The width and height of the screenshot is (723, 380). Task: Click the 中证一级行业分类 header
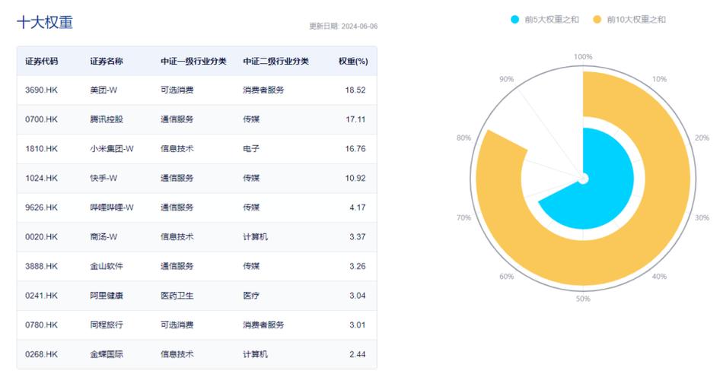click(193, 62)
